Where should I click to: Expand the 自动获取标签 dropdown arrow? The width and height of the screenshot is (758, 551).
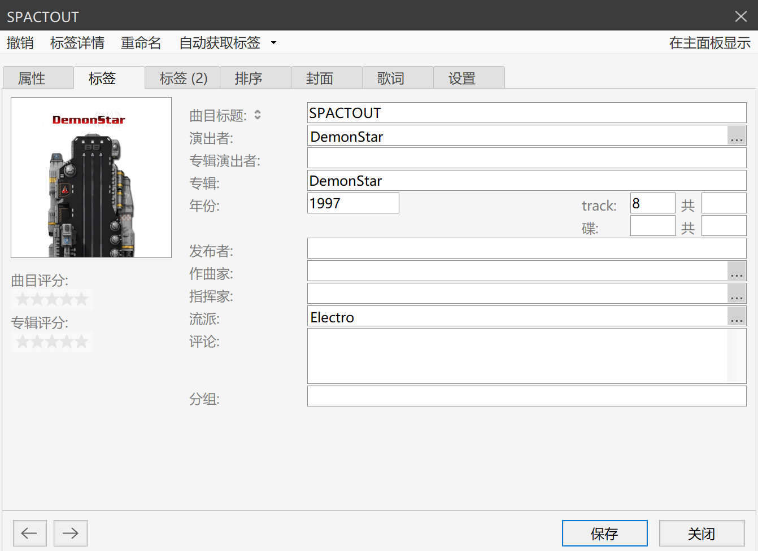[274, 43]
